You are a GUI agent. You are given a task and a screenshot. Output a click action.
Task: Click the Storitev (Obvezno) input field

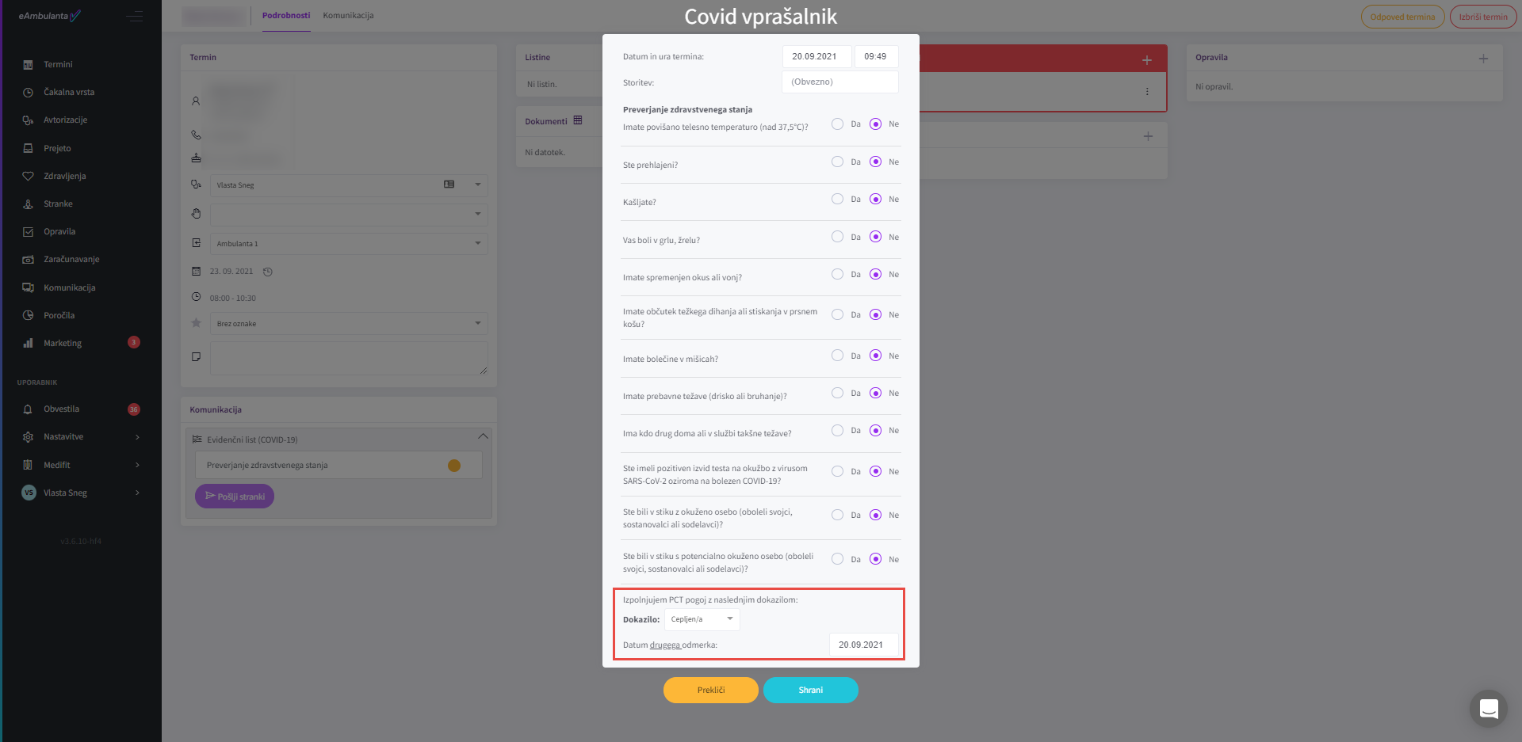coord(839,82)
